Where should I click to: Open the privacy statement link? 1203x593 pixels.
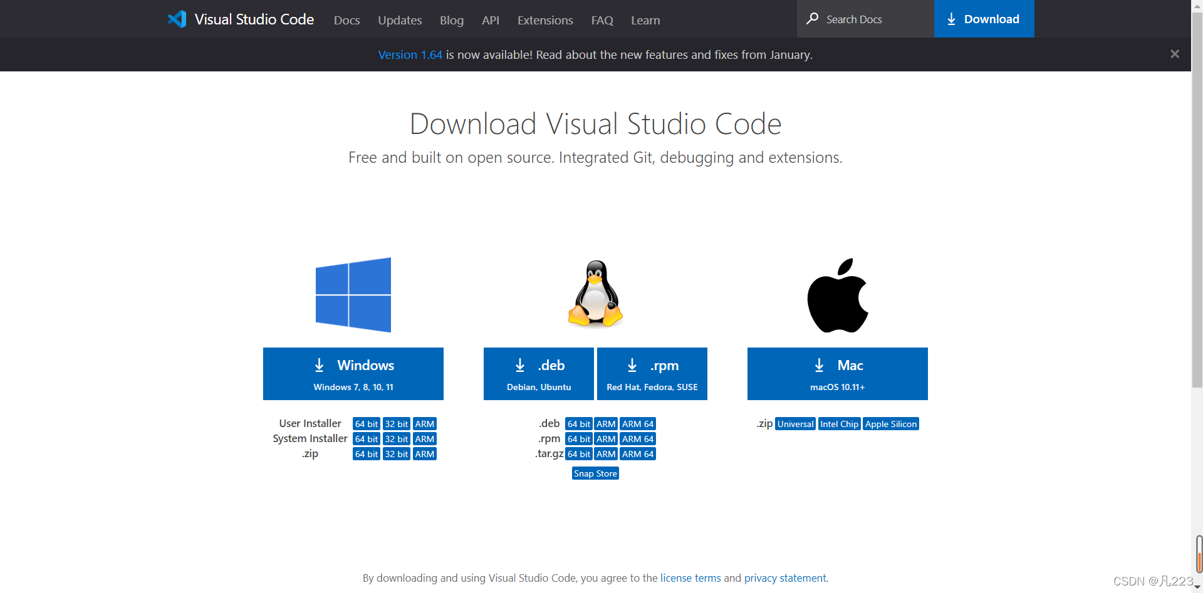(x=785, y=578)
